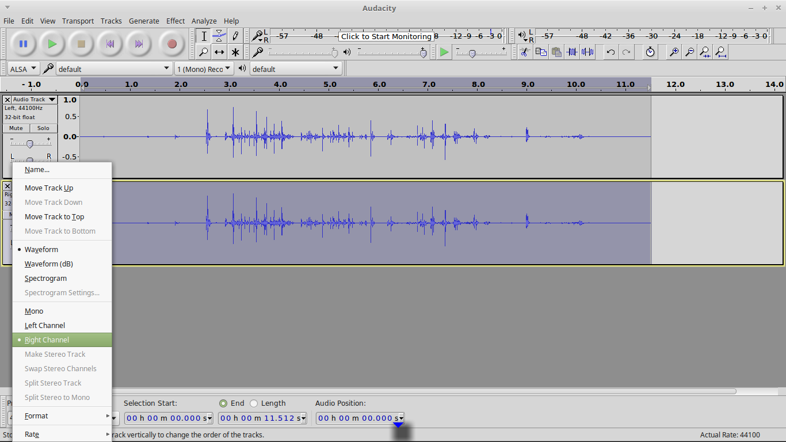Mute the top Audio Track
This screenshot has height=442, width=786.
(x=16, y=128)
